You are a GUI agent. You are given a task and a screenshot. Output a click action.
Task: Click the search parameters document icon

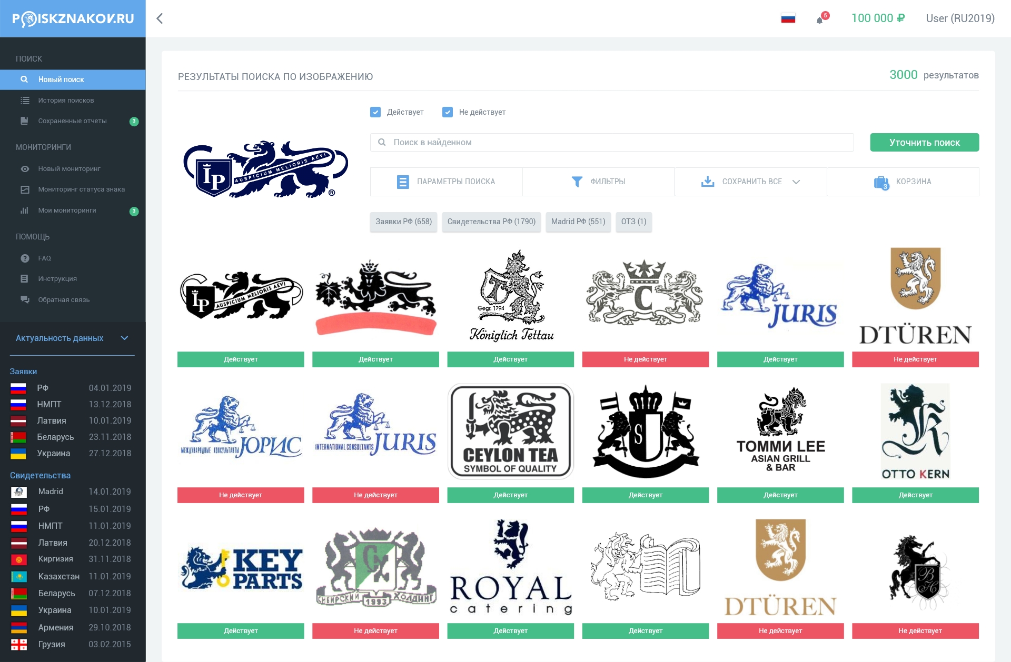click(402, 182)
